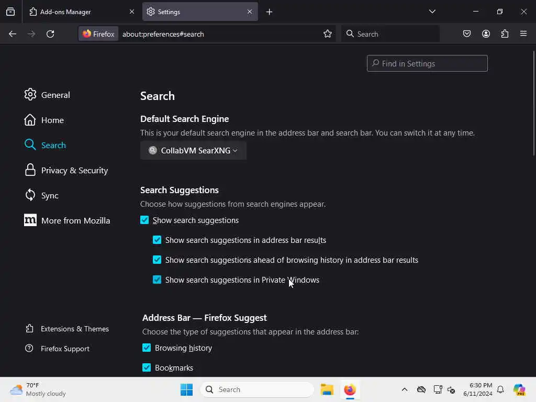Open the application hamburger menu
Viewport: 536px width, 402px height.
click(x=523, y=34)
